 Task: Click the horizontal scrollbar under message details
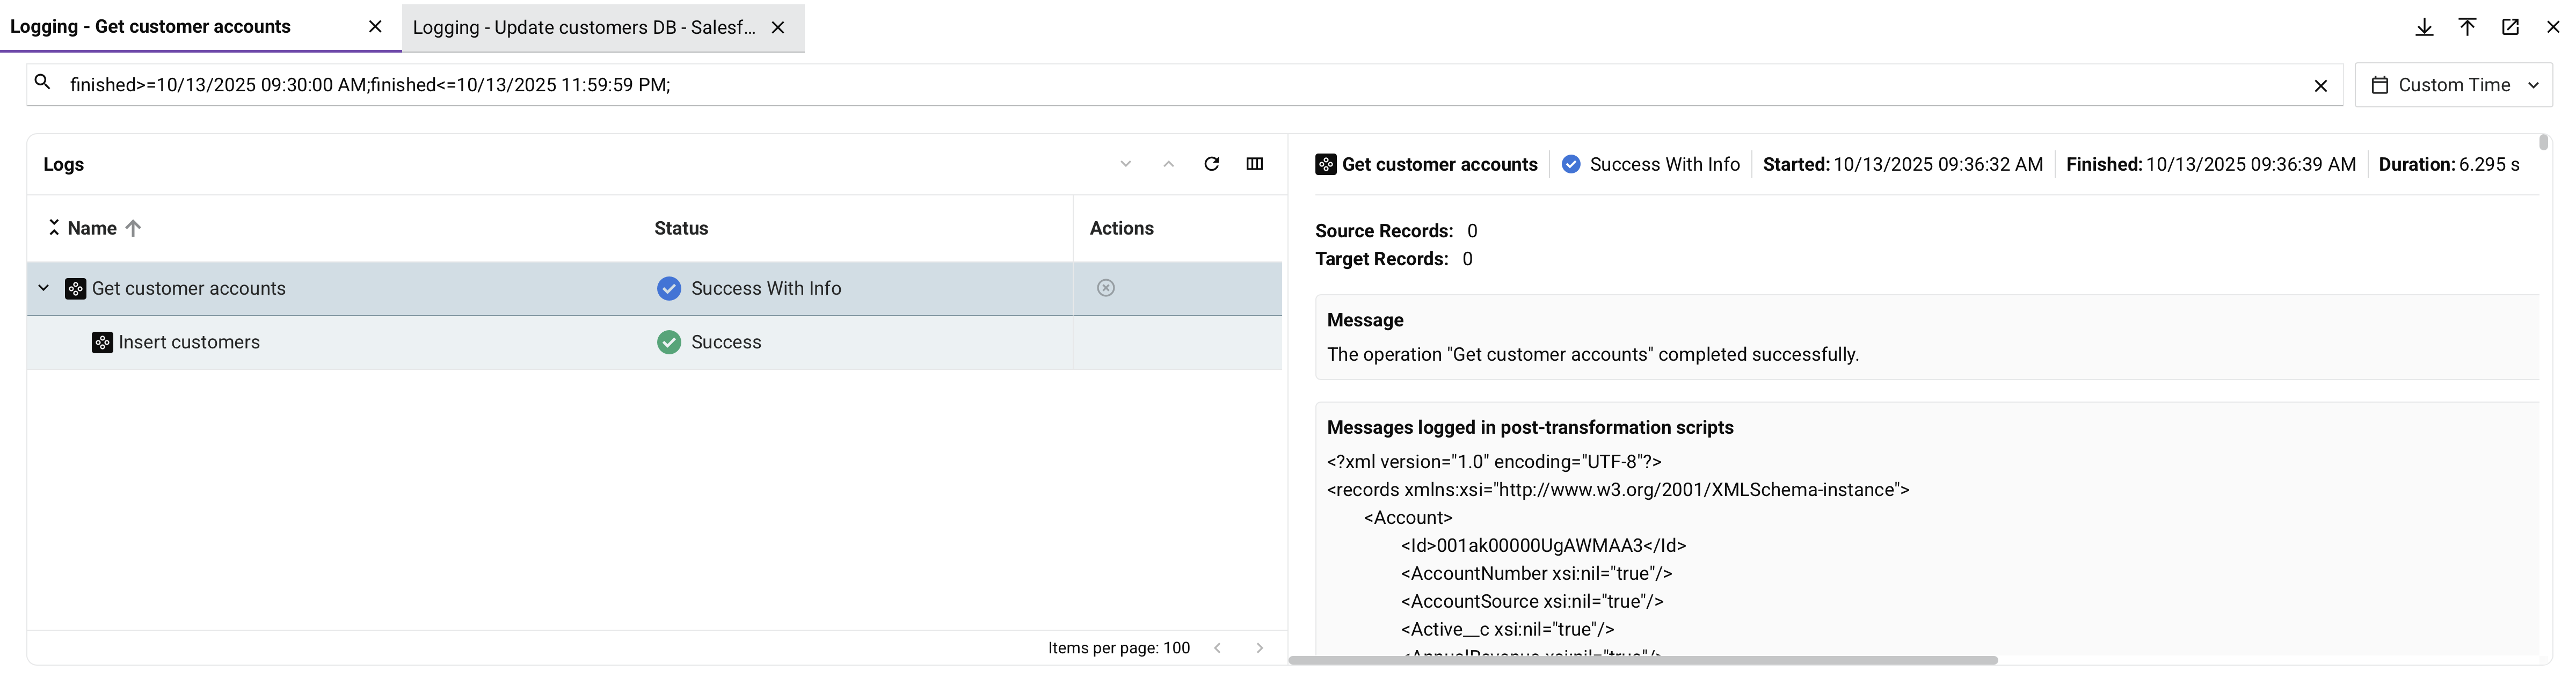(x=1642, y=660)
